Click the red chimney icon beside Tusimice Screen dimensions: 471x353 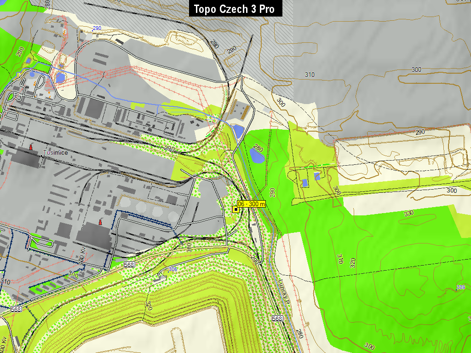click(31, 147)
